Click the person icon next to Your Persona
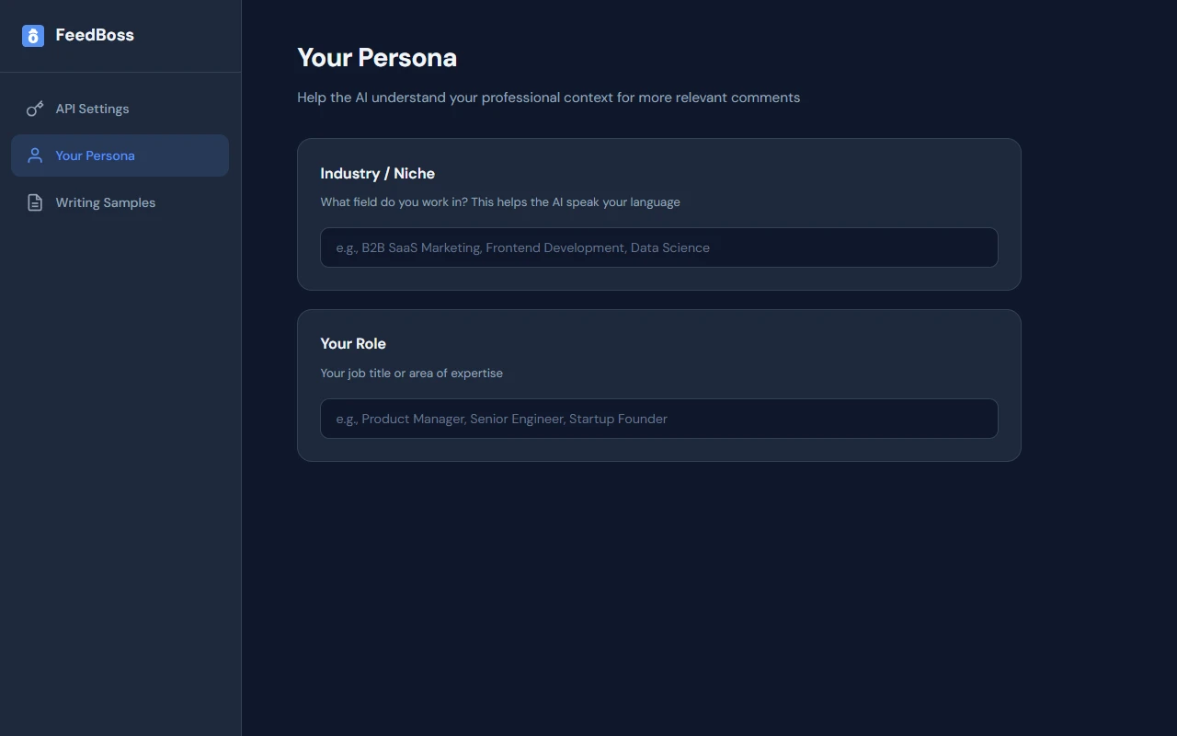Viewport: 1177px width, 736px height. click(x=34, y=155)
